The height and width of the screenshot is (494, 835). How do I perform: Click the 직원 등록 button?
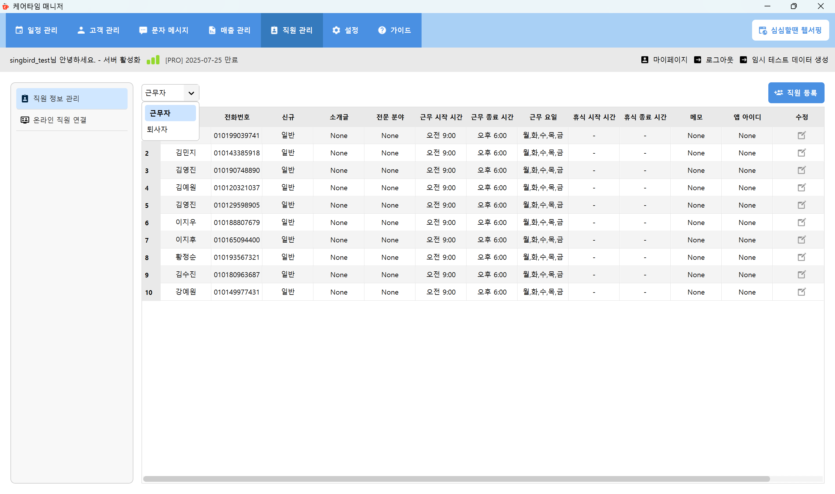click(796, 93)
